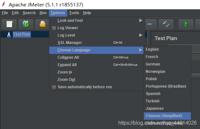Open the File menu
The width and height of the screenshot is (200, 129).
(x=5, y=13)
